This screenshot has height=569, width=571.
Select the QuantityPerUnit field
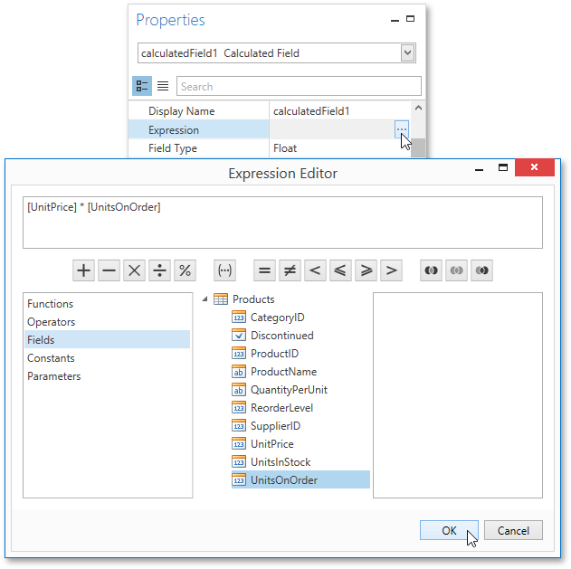290,390
